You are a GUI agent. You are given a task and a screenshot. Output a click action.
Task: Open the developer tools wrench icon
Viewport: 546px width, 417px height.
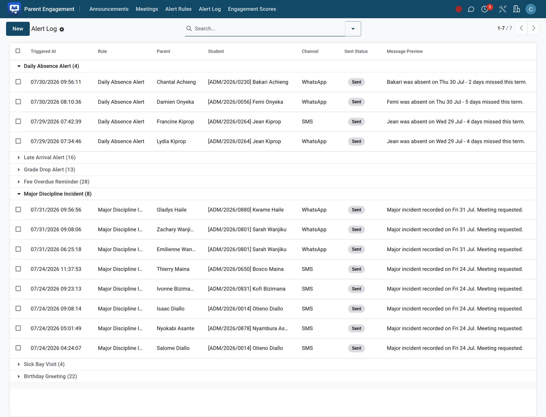pyautogui.click(x=502, y=9)
